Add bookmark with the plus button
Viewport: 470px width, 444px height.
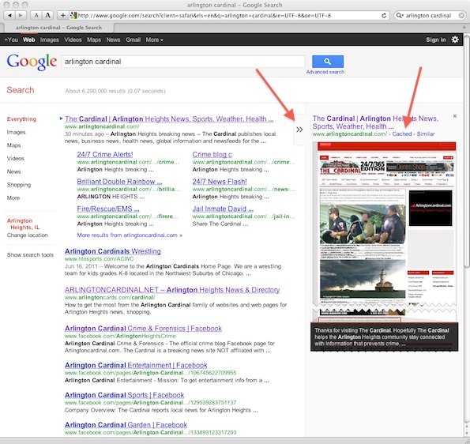click(62, 15)
